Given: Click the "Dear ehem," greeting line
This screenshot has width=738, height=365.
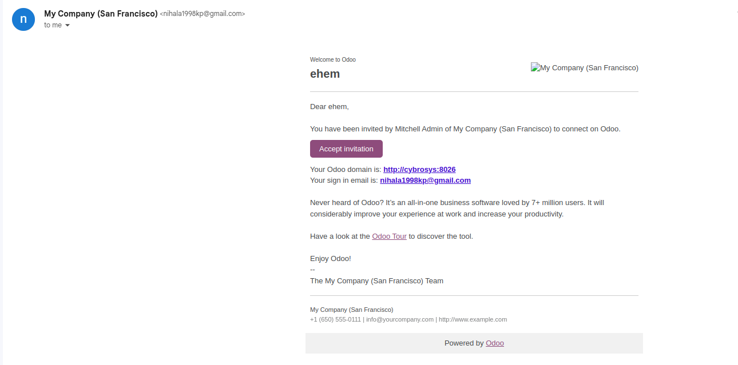Looking at the screenshot, I should click(x=330, y=106).
